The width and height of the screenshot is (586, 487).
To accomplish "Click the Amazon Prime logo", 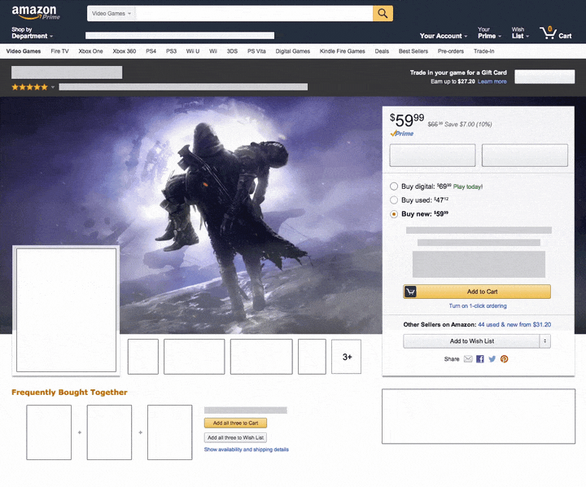I will [36, 12].
